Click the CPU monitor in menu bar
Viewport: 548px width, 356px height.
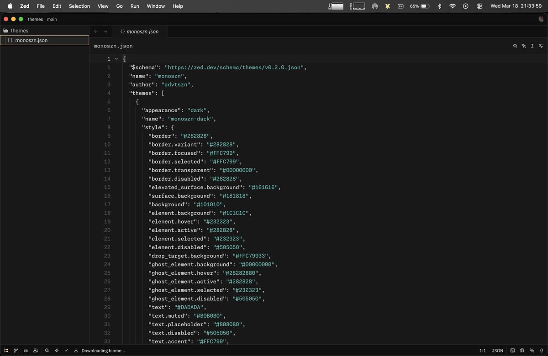coord(358,6)
